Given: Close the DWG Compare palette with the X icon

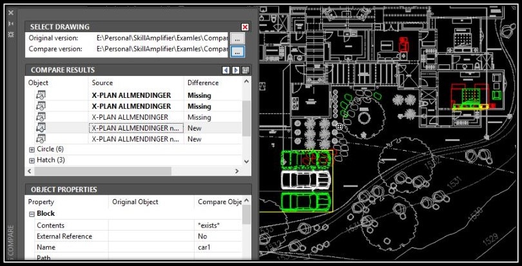Looking at the screenshot, I should point(11,13).
